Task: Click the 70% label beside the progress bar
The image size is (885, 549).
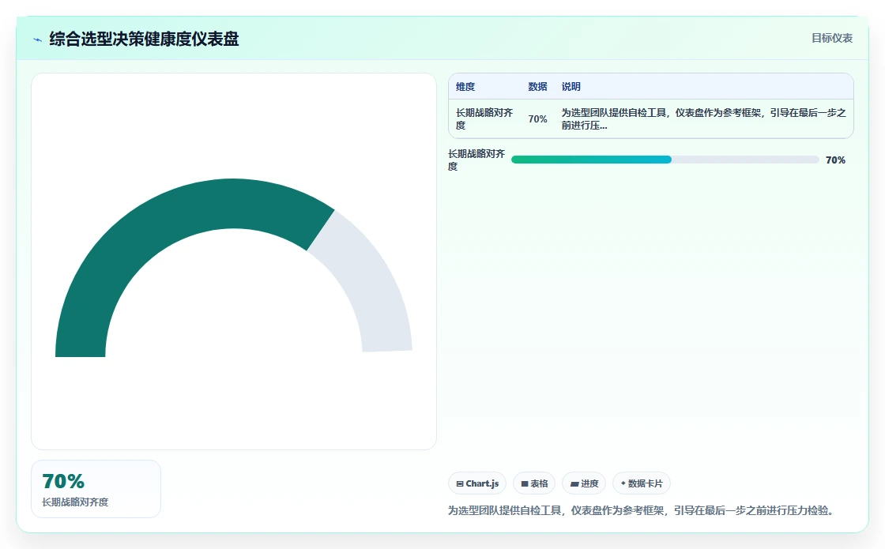Action: [835, 160]
